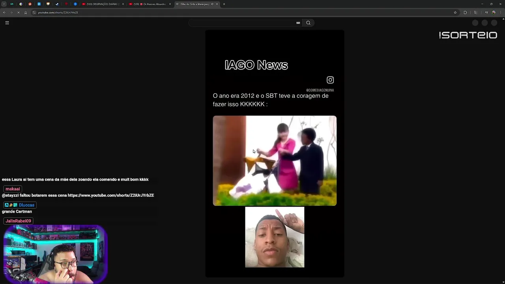Viewport: 505px width, 284px height.
Task: Open the youtube.com/shorts link in chat
Action: 111,195
